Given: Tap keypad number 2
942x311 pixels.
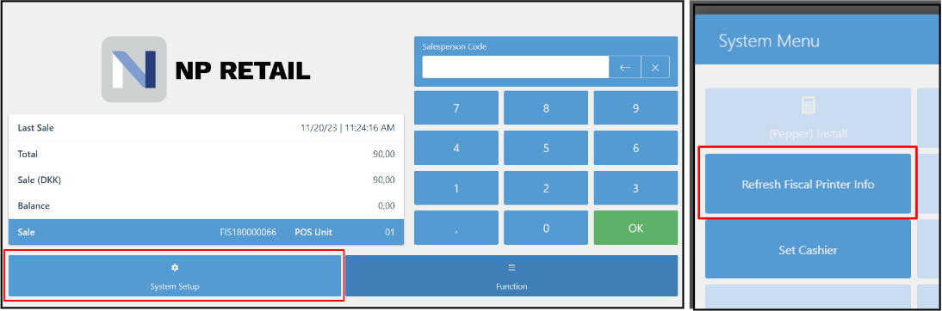Looking at the screenshot, I should (546, 188).
